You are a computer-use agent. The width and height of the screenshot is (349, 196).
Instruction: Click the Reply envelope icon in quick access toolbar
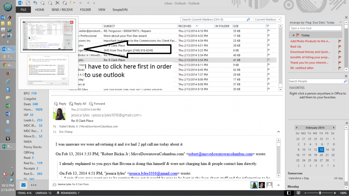click(43, 3)
